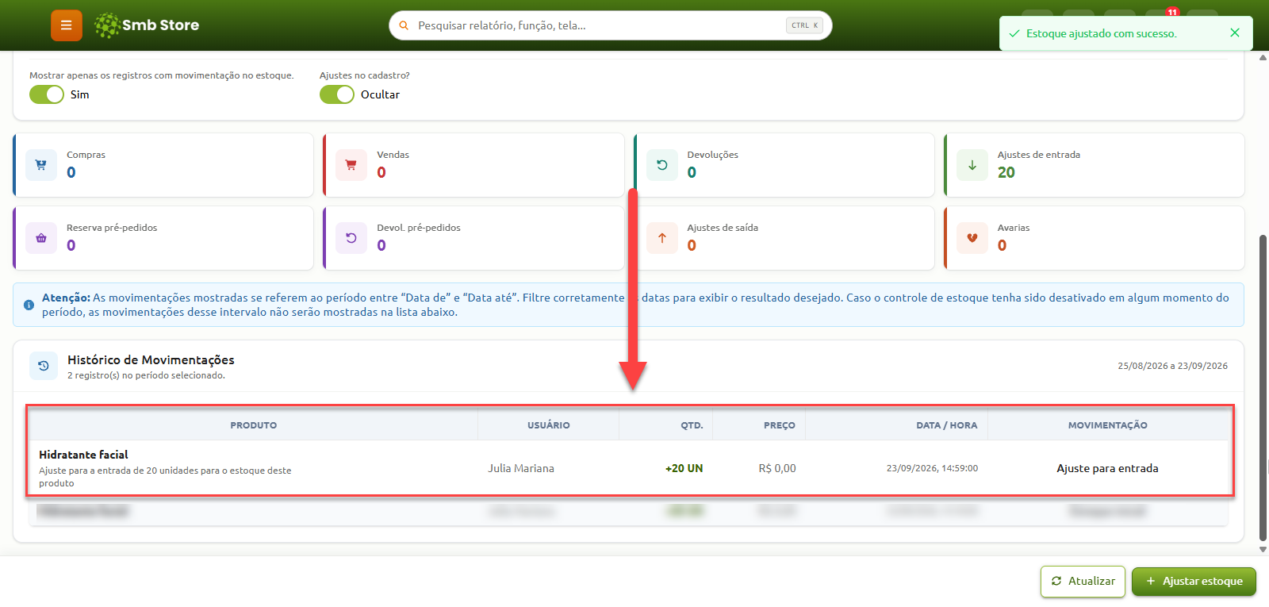This screenshot has width=1269, height=607.
Task: Click the USUÁRIO column header
Action: pos(549,425)
